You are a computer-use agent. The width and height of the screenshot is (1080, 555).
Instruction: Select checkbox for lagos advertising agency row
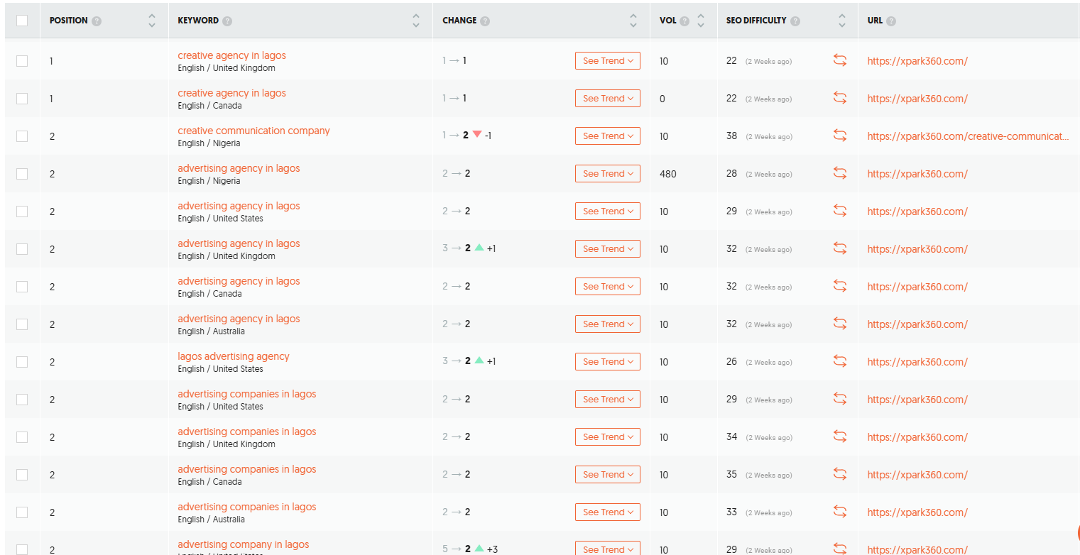pos(22,361)
